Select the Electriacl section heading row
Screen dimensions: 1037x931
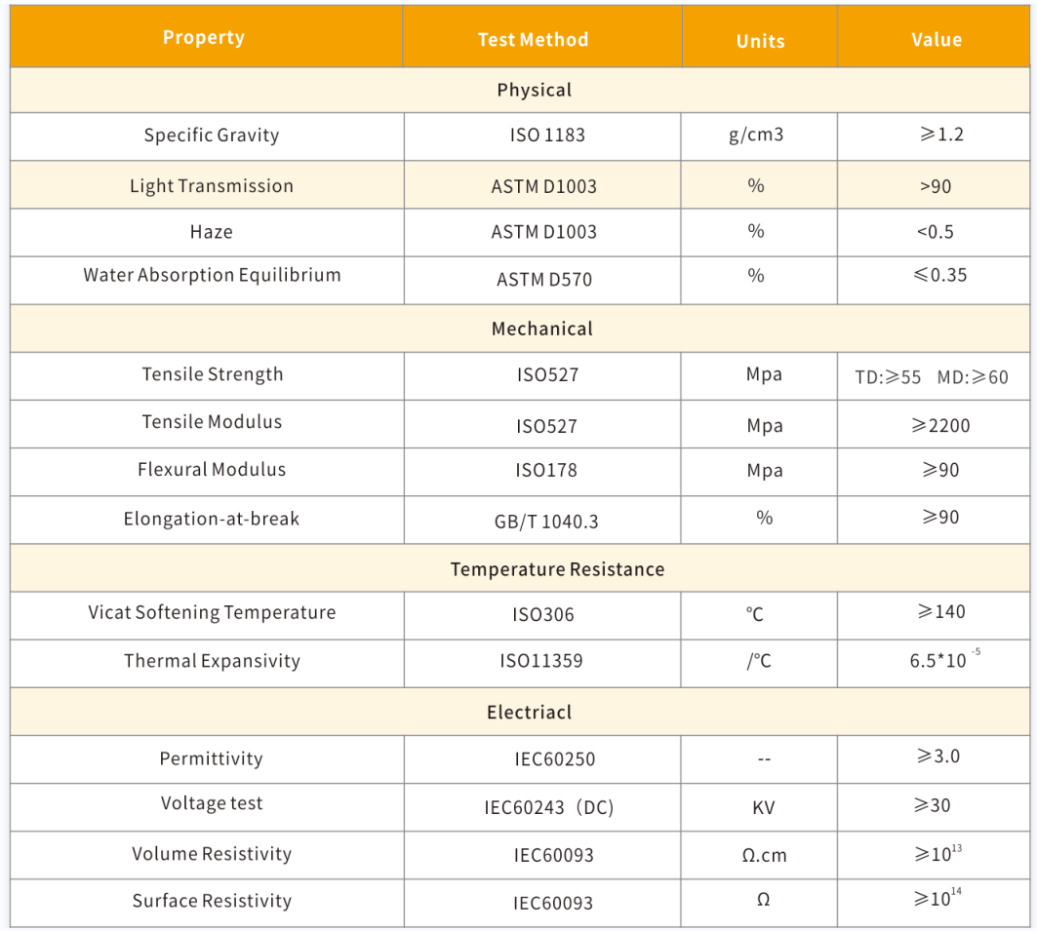tap(529, 713)
